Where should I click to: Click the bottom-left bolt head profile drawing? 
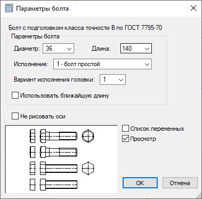[x=33, y=184]
